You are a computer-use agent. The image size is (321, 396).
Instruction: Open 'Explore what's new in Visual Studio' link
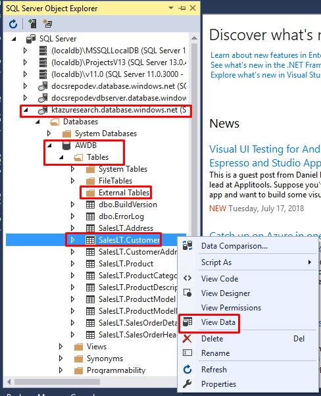tap(266, 75)
